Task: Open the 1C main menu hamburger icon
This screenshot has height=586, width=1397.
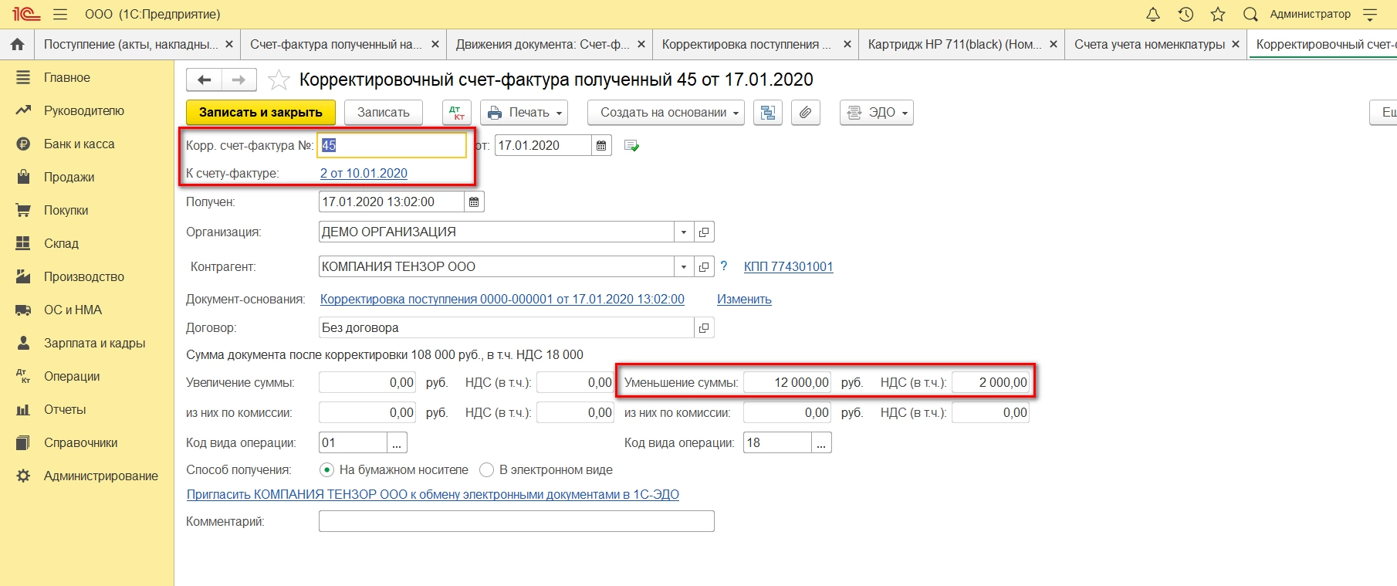Action: pos(60,15)
